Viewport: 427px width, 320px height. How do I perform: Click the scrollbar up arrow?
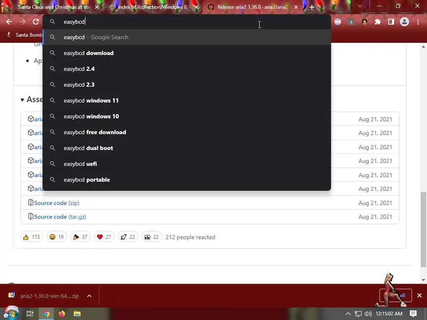tap(423, 47)
